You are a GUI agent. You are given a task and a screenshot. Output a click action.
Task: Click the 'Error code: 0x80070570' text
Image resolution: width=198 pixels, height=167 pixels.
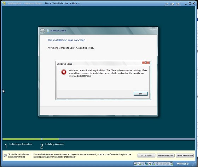(80, 76)
